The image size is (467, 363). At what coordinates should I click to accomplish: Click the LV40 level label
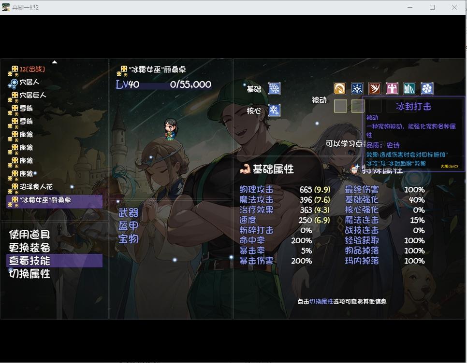click(128, 84)
